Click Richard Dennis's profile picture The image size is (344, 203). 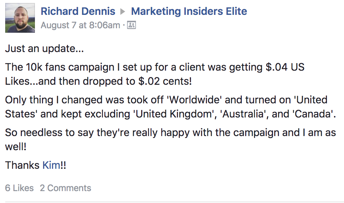pyautogui.click(x=20, y=18)
